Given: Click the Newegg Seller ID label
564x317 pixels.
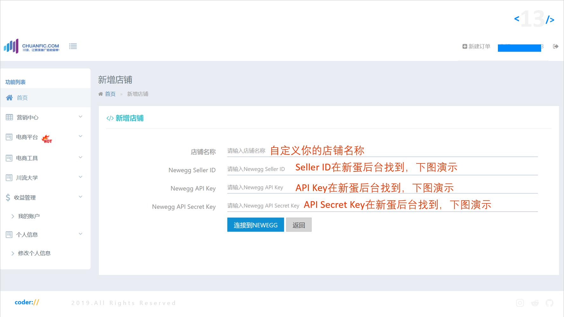Looking at the screenshot, I should (x=192, y=170).
